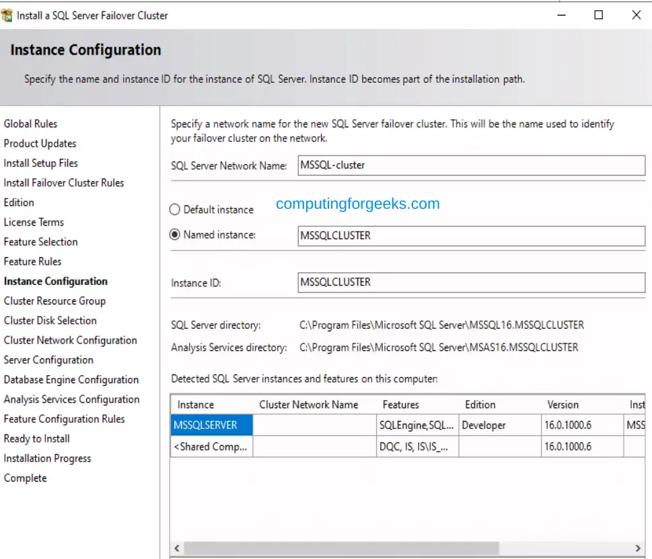
Task: Open the Product Updates step
Action: [40, 143]
